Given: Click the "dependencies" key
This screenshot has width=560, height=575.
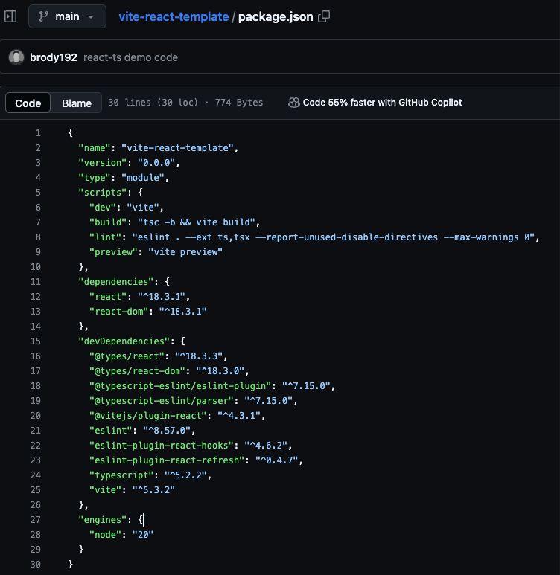Looking at the screenshot, I should (x=115, y=282).
